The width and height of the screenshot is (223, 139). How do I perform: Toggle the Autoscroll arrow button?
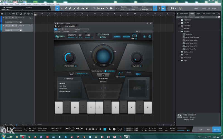click(x=163, y=8)
